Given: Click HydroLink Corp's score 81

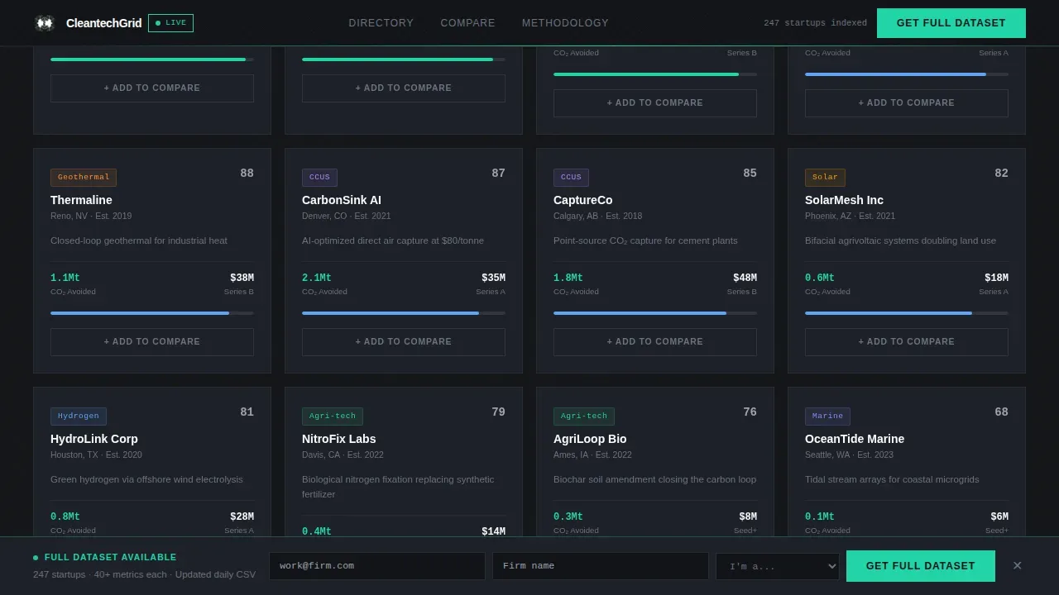Looking at the screenshot, I should 247,412.
